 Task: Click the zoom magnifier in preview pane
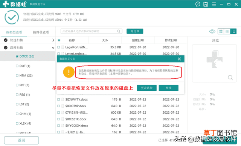coord(230,78)
